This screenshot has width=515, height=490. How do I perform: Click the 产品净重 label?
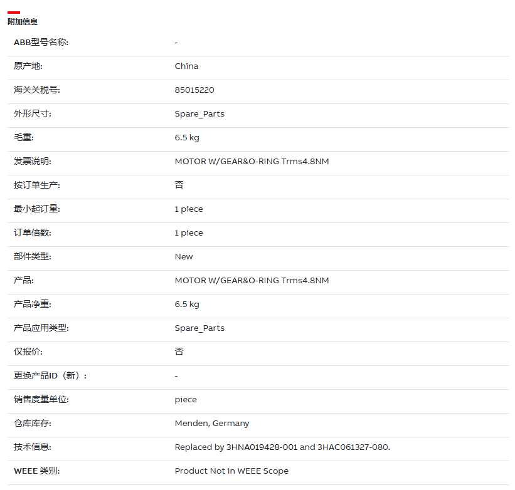33,305
